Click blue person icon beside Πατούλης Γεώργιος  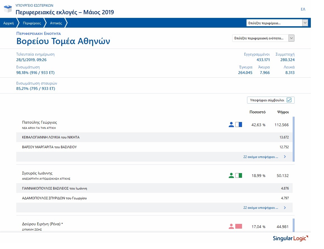click(231, 124)
